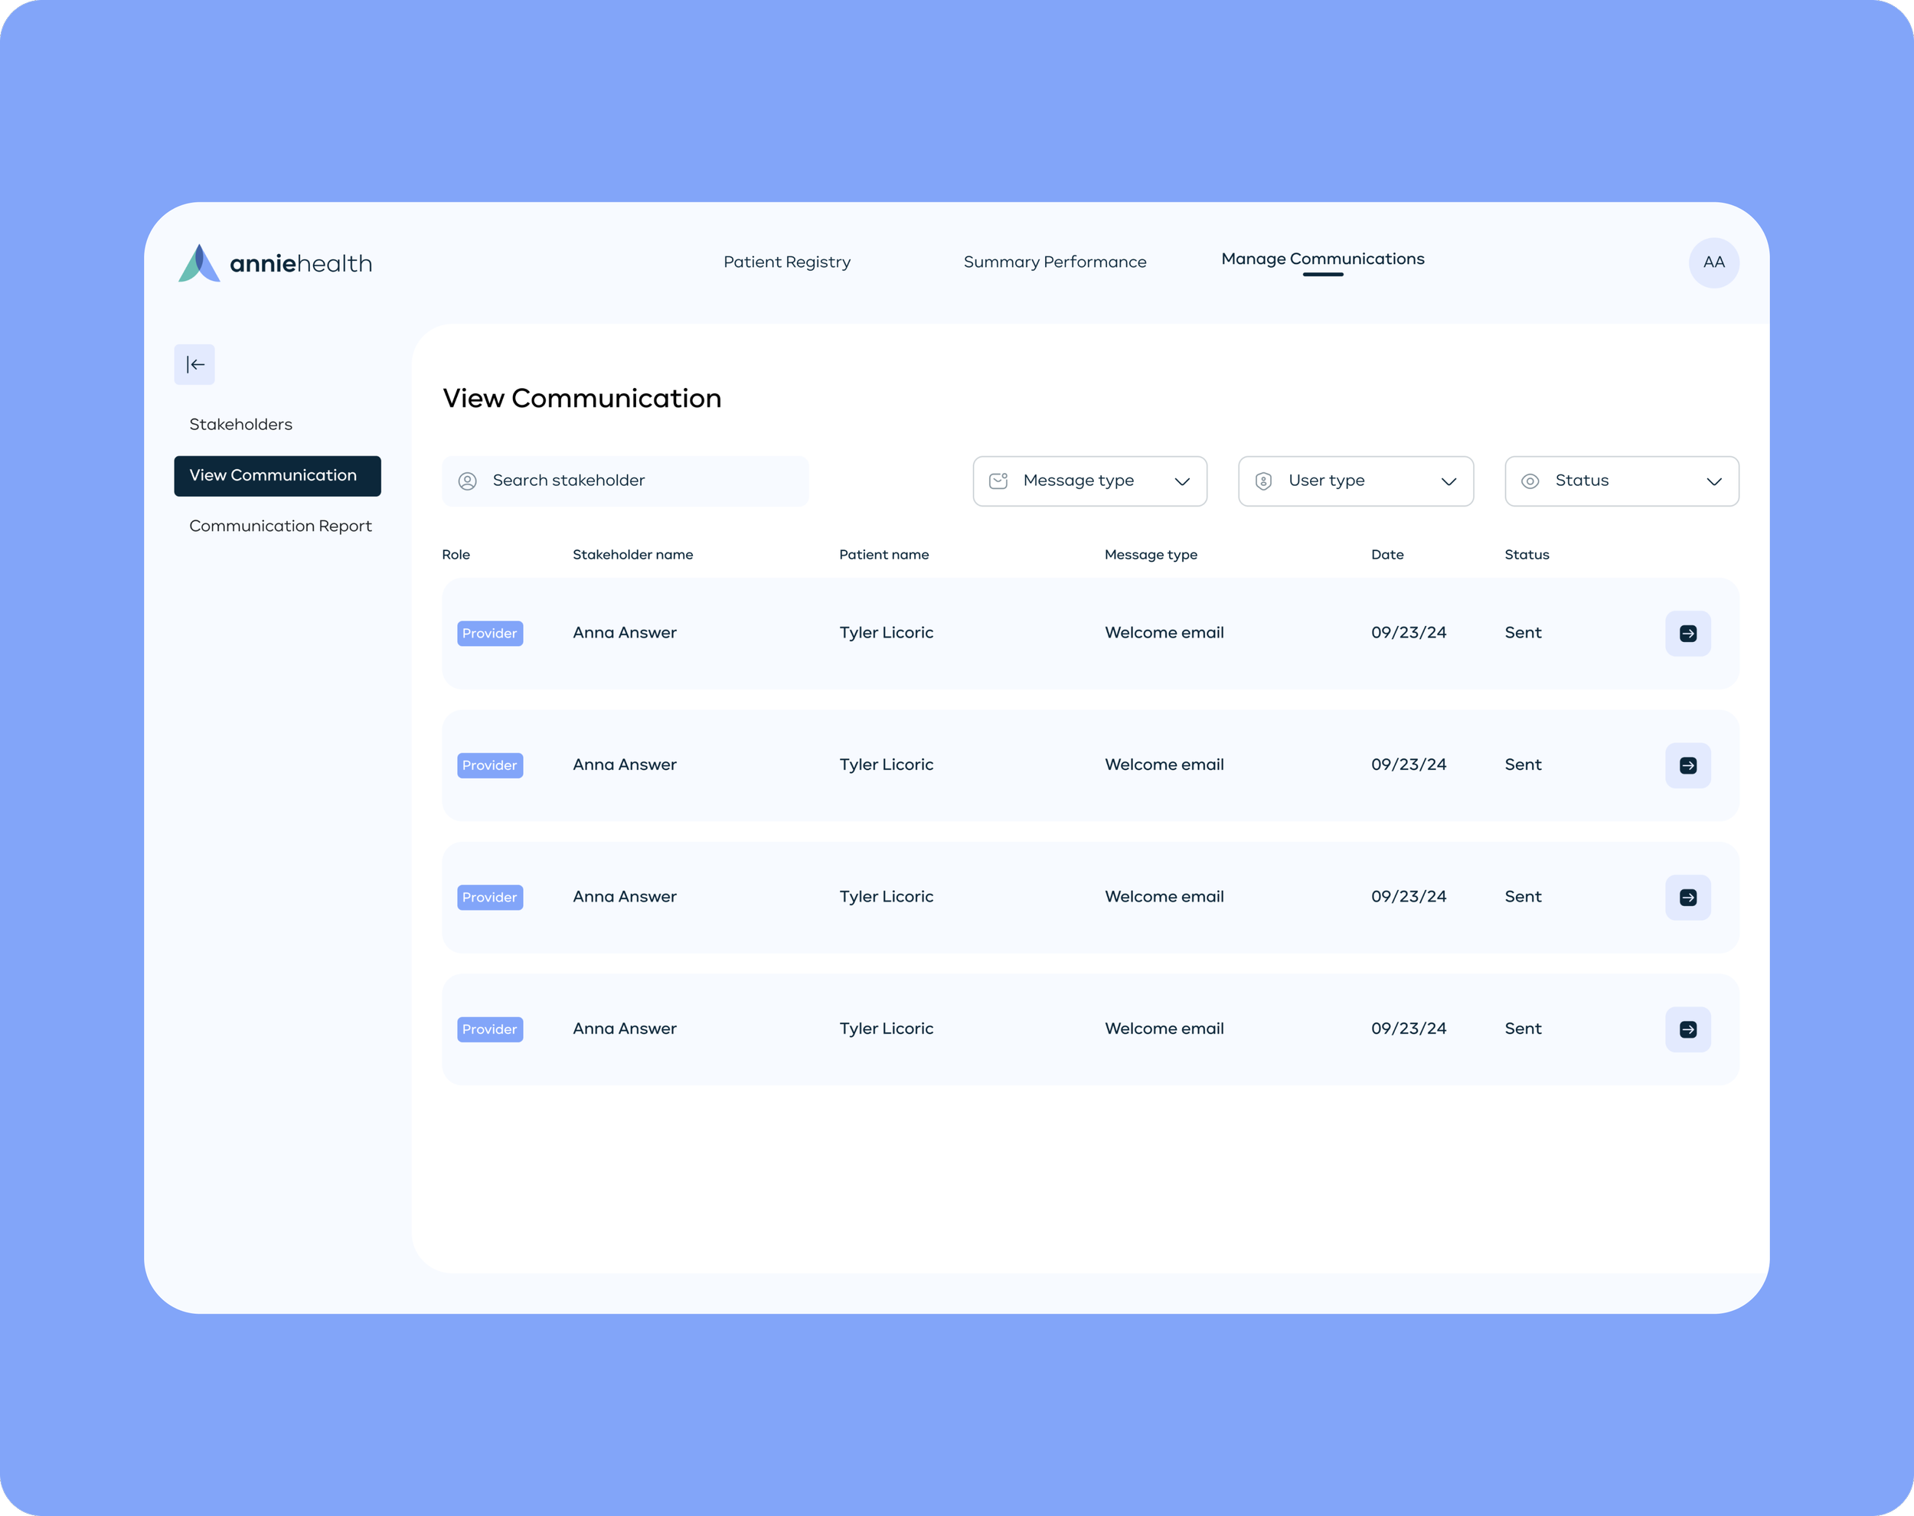Click the Provider badge in first row
The width and height of the screenshot is (1914, 1516).
(490, 634)
